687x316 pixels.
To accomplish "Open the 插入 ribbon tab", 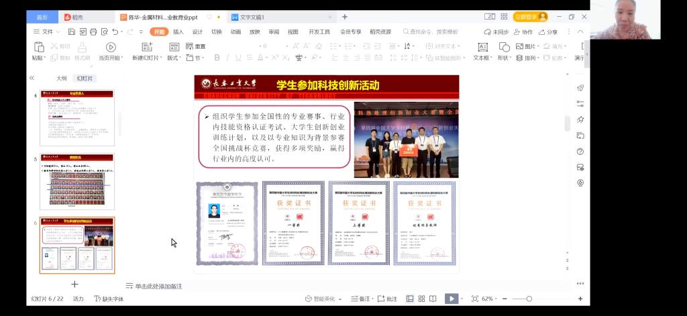I will point(178,31).
